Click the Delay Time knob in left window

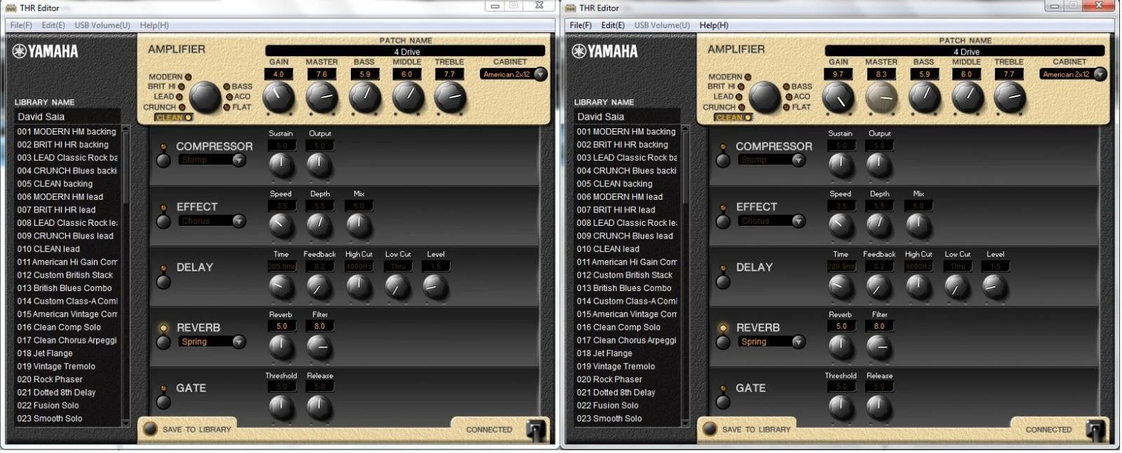[x=281, y=286]
